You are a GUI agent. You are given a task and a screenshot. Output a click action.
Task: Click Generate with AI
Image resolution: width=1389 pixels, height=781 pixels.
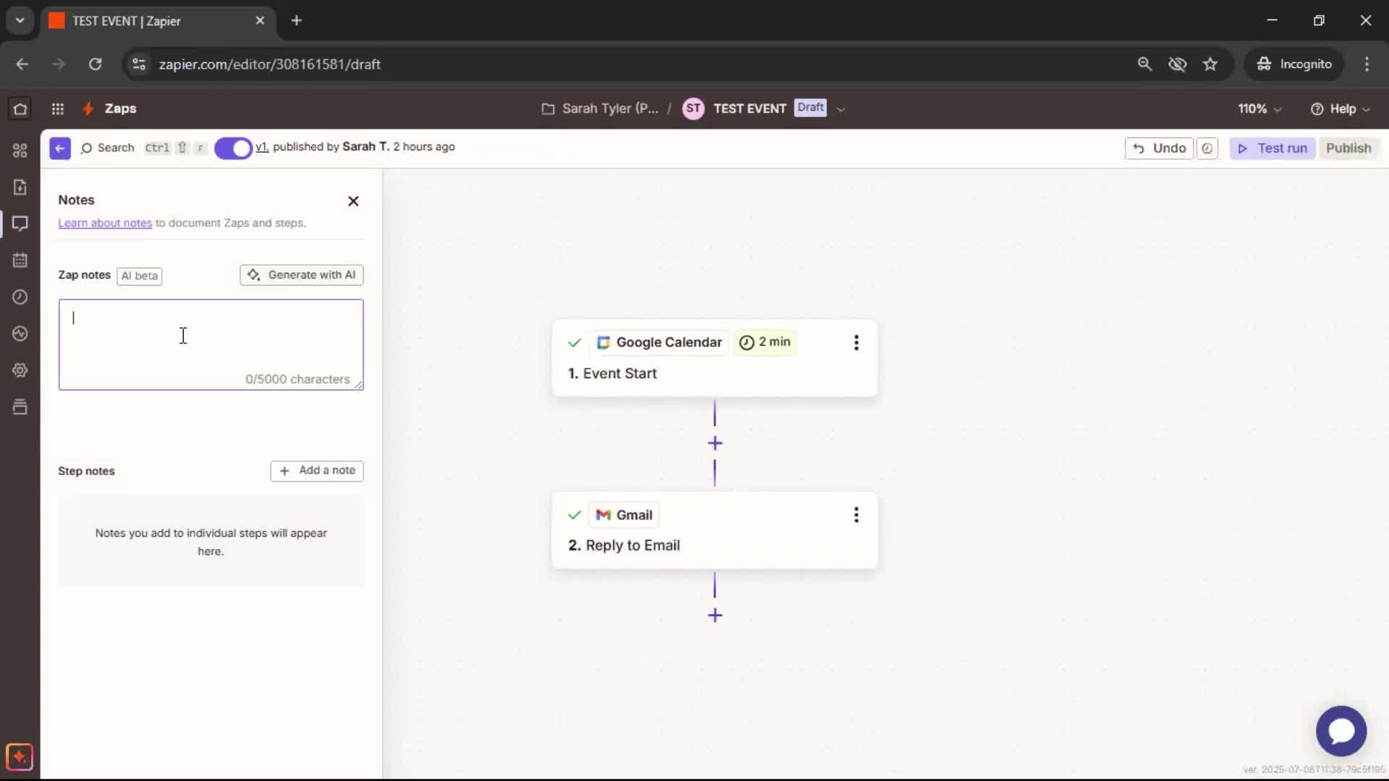(x=302, y=275)
